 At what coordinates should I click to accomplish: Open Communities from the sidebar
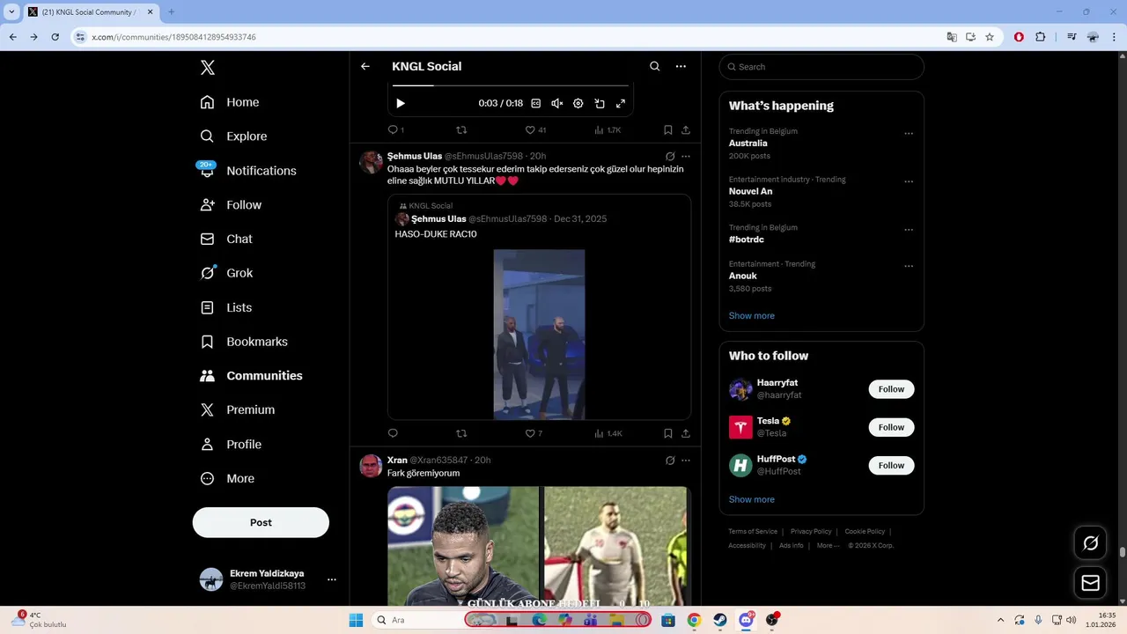pos(251,376)
